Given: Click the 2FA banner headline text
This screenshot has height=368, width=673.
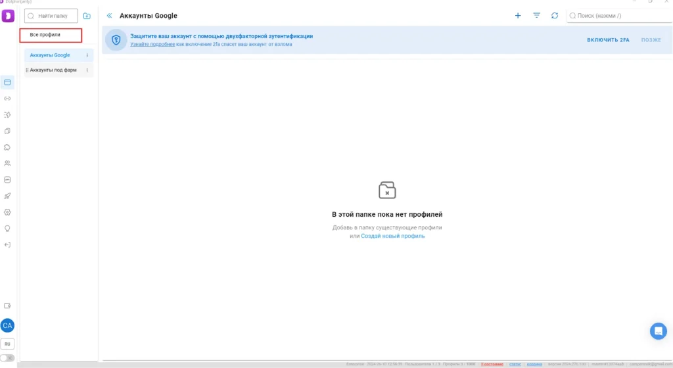Looking at the screenshot, I should pos(221,36).
